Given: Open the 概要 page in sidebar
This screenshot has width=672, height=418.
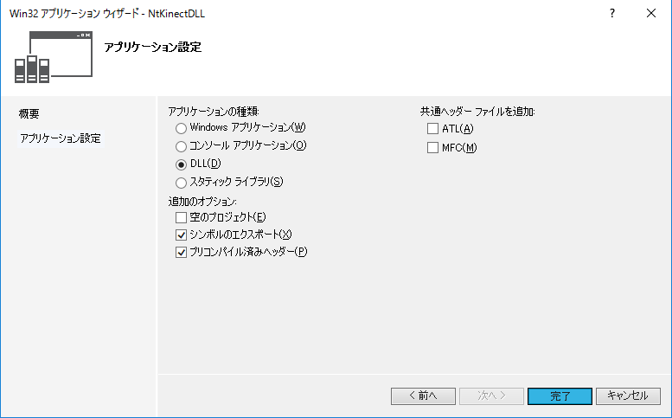Looking at the screenshot, I should [29, 114].
